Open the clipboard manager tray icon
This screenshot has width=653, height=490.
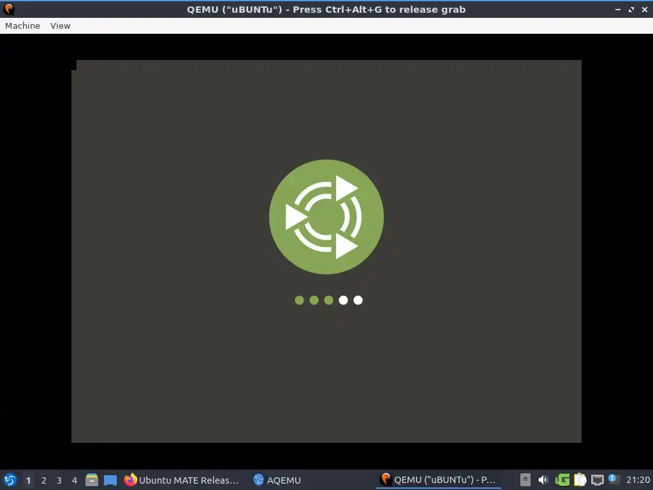580,480
